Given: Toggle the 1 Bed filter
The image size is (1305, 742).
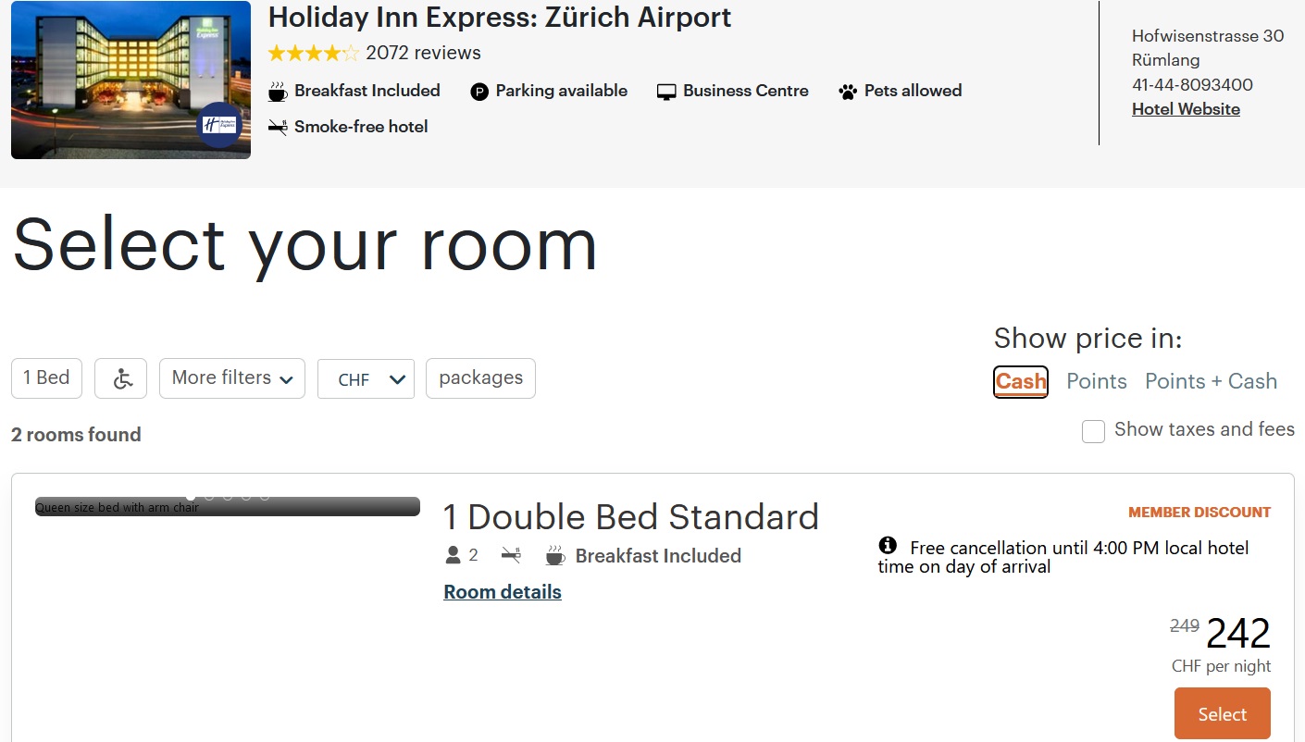Looking at the screenshot, I should tap(46, 378).
